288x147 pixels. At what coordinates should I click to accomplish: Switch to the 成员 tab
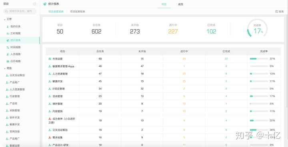coord(180,4)
